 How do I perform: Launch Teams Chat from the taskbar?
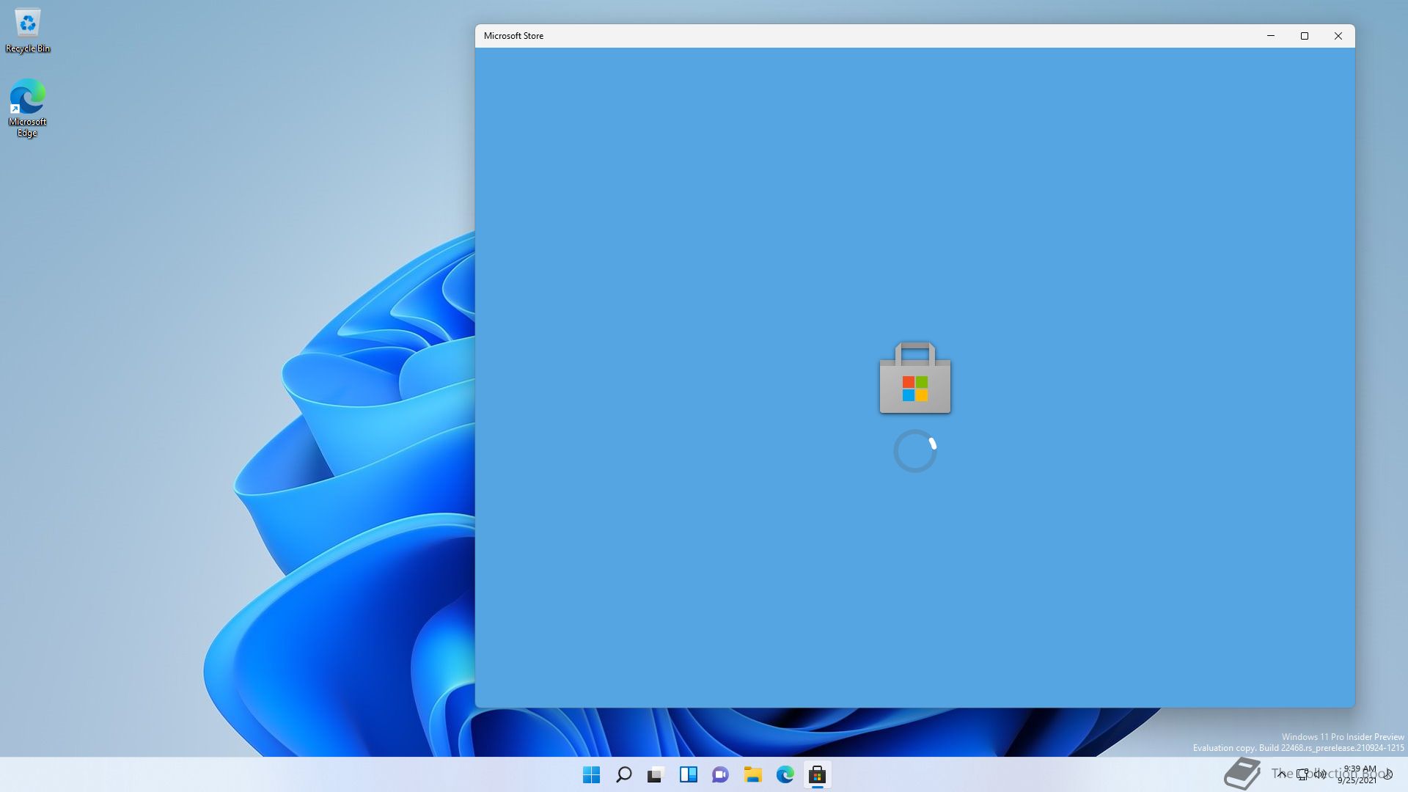pos(720,774)
